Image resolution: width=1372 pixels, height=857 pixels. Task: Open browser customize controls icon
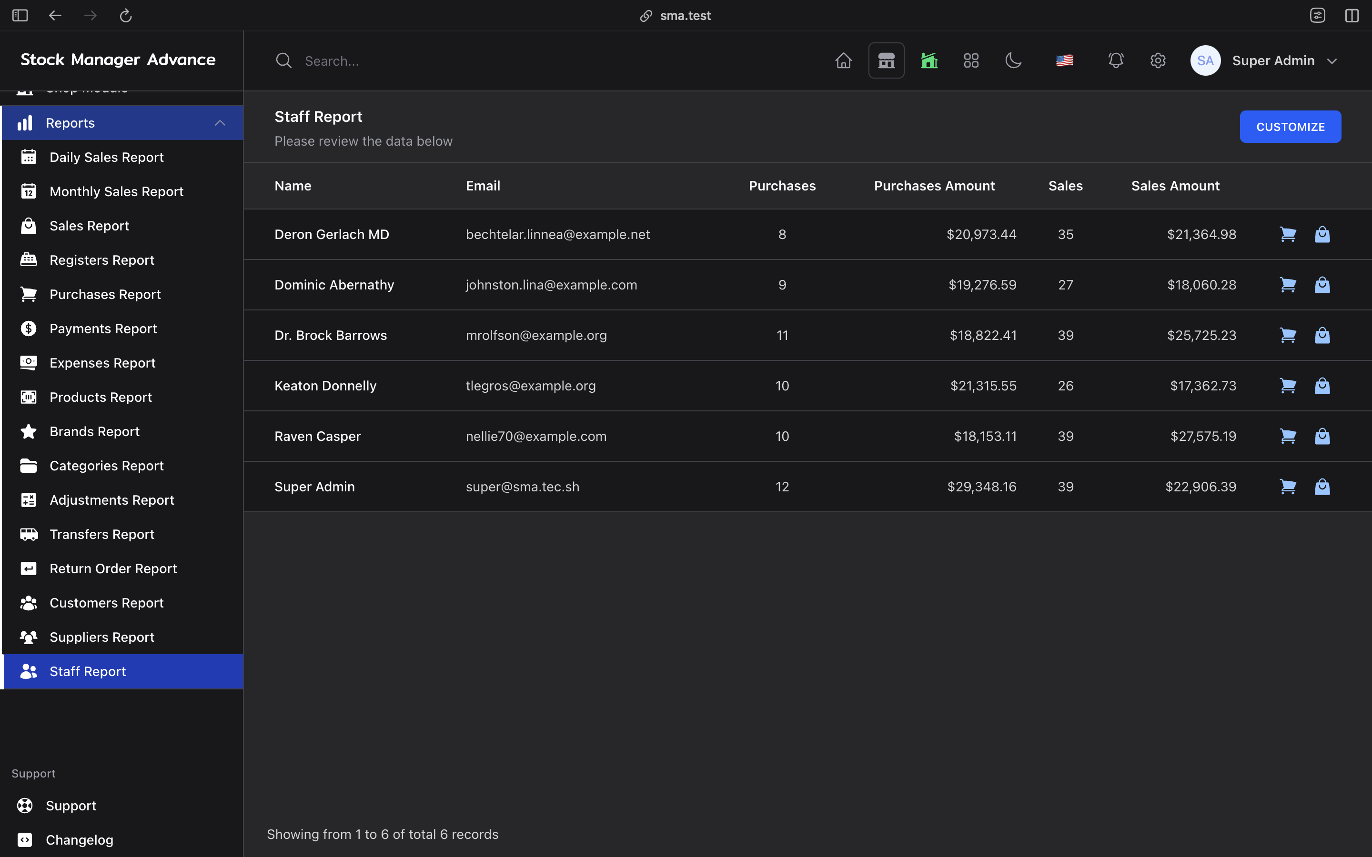coord(1317,15)
